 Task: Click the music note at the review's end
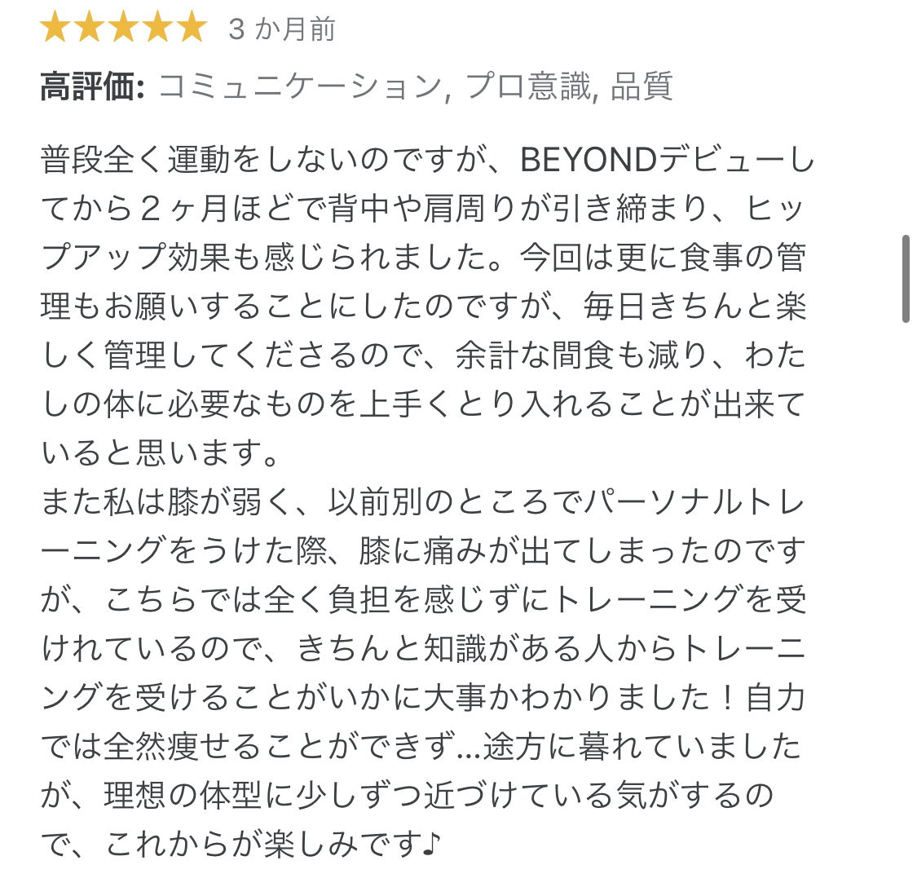point(431,844)
